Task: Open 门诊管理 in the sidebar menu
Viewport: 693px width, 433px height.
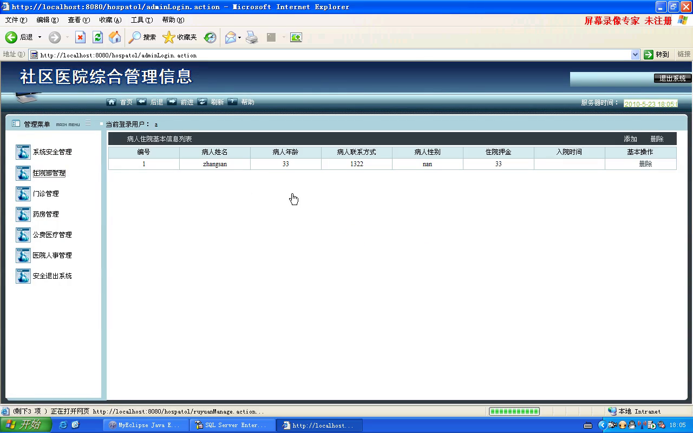Action: (45, 194)
